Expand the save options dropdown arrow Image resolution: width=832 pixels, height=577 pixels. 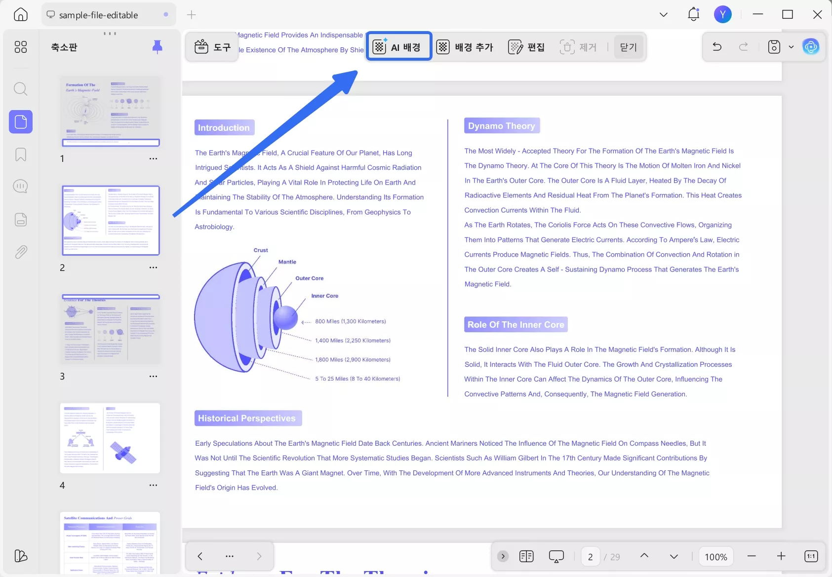coord(791,47)
